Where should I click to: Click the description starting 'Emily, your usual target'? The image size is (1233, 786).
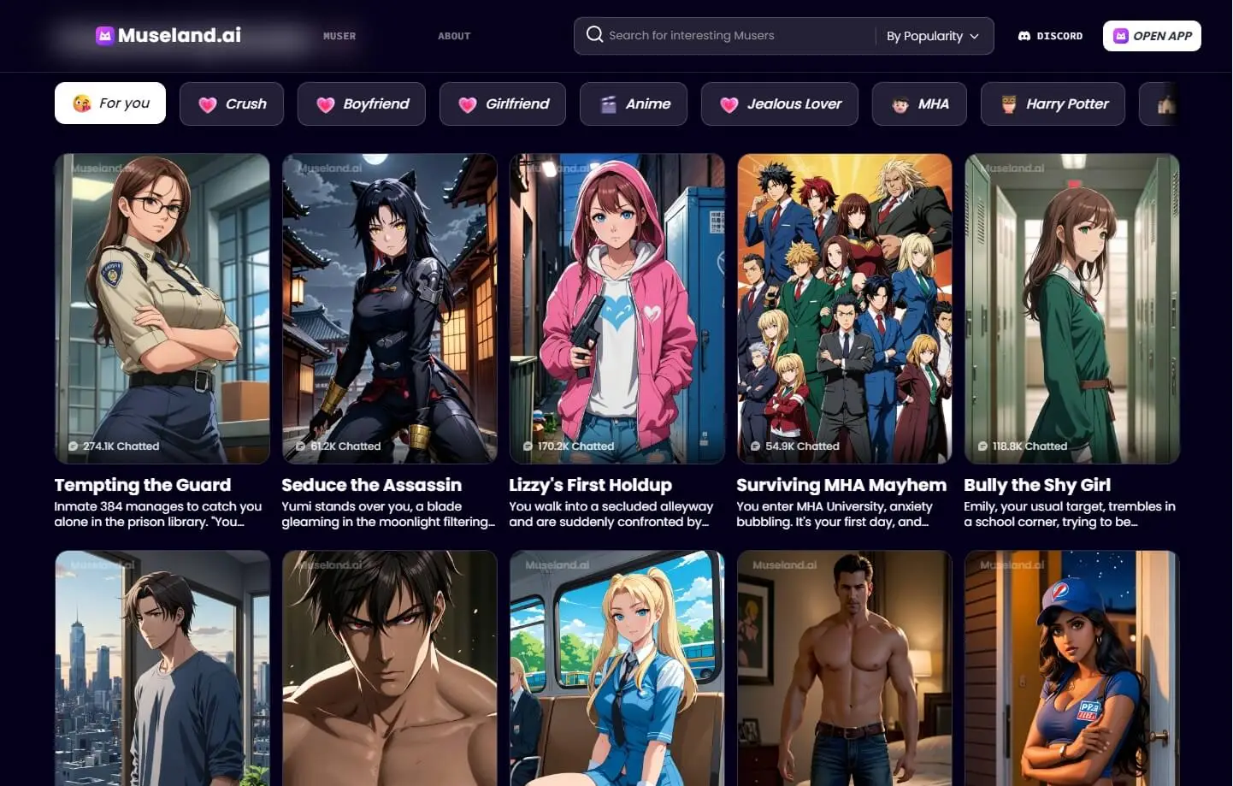(x=1070, y=514)
